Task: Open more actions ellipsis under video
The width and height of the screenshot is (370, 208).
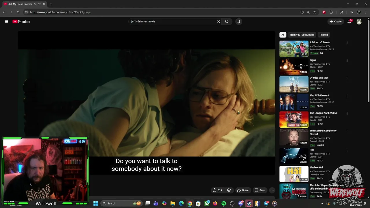Action: click(272, 190)
